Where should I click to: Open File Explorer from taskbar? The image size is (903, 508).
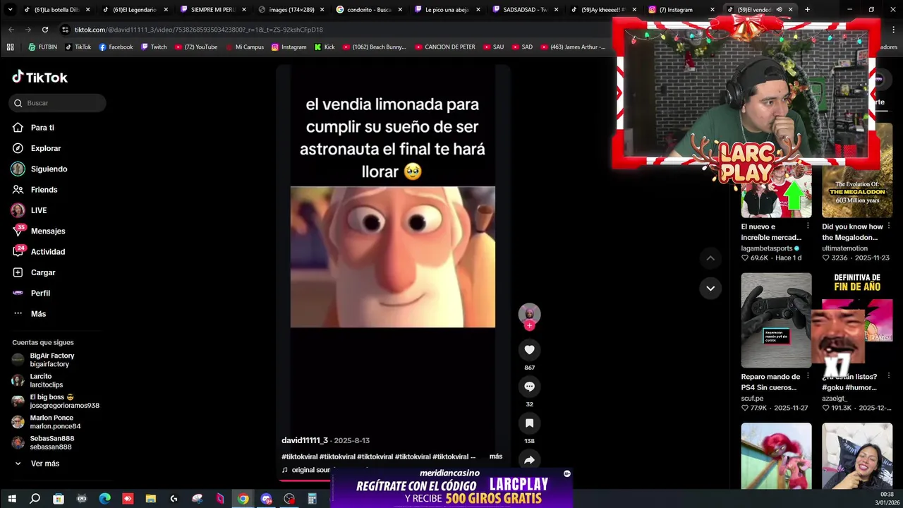[x=151, y=499]
